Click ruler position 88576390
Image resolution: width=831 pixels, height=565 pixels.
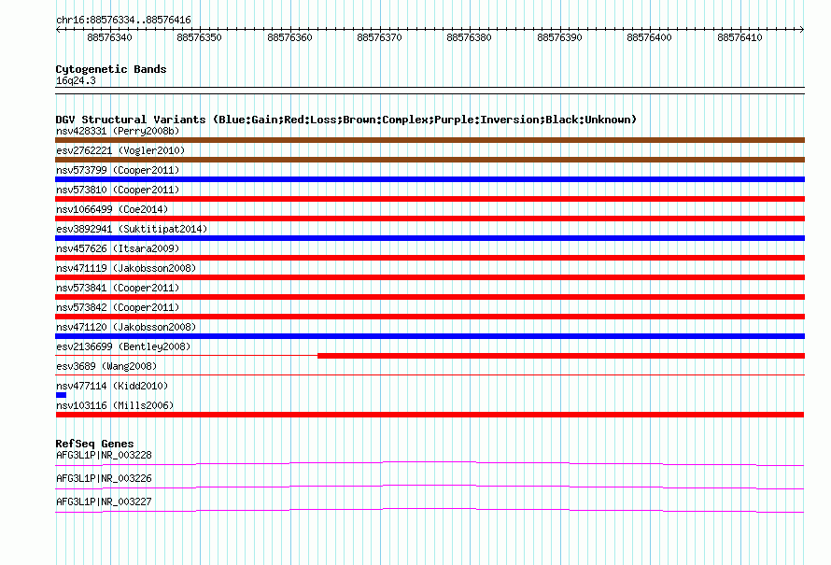click(x=559, y=37)
